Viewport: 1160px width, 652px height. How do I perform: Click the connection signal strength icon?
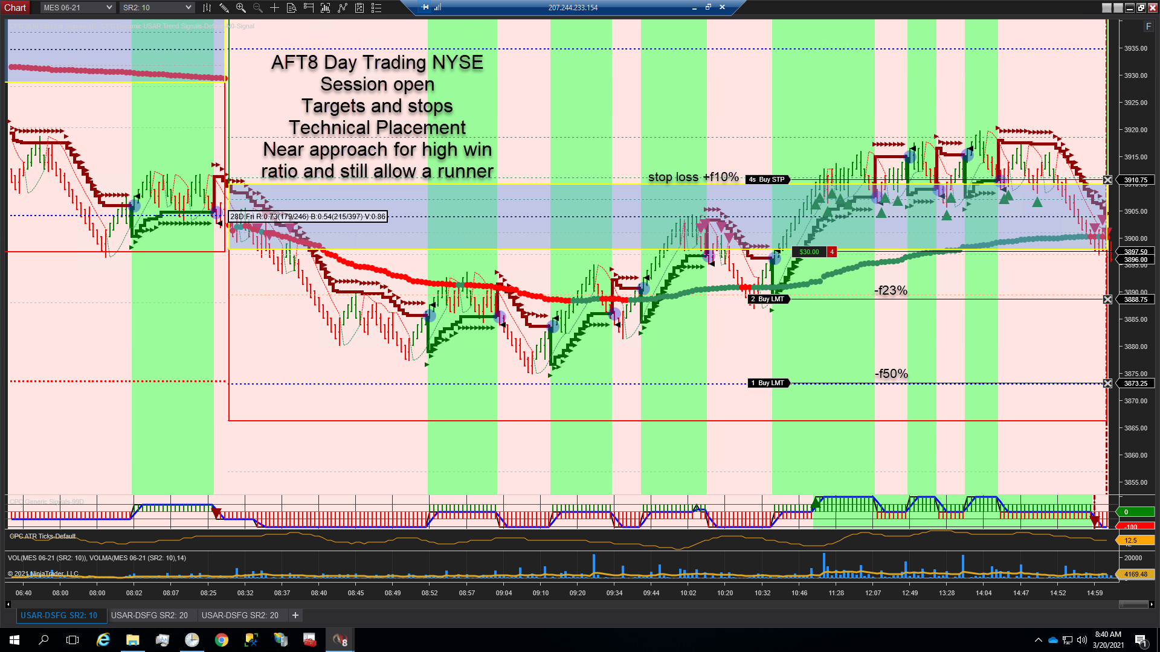438,7
